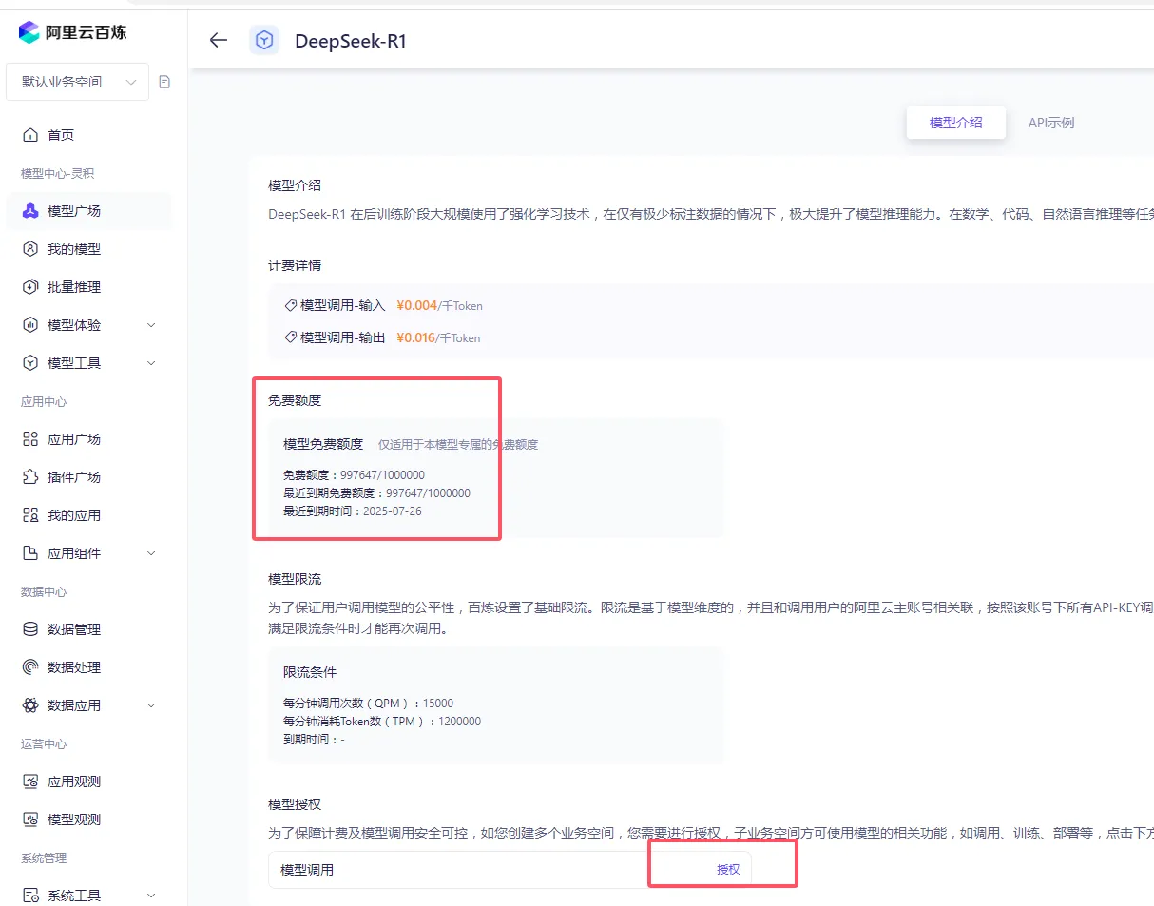Click the 数据处理 sidebar icon
This screenshot has width=1154, height=906.
(x=30, y=667)
